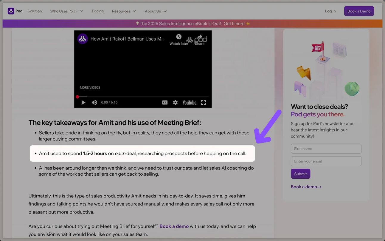The image size is (385, 241).
Task: Select the key takeaways heading text
Action: click(x=115, y=123)
